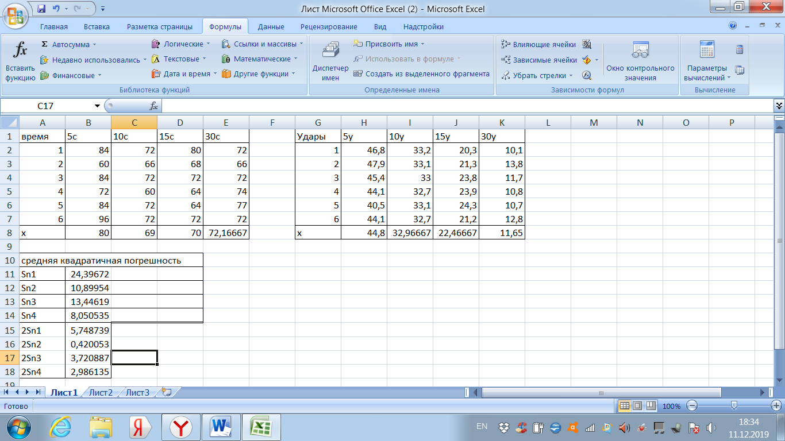This screenshot has width=785, height=441.
Task: Open the Финансовые functions list
Action: [x=71, y=75]
